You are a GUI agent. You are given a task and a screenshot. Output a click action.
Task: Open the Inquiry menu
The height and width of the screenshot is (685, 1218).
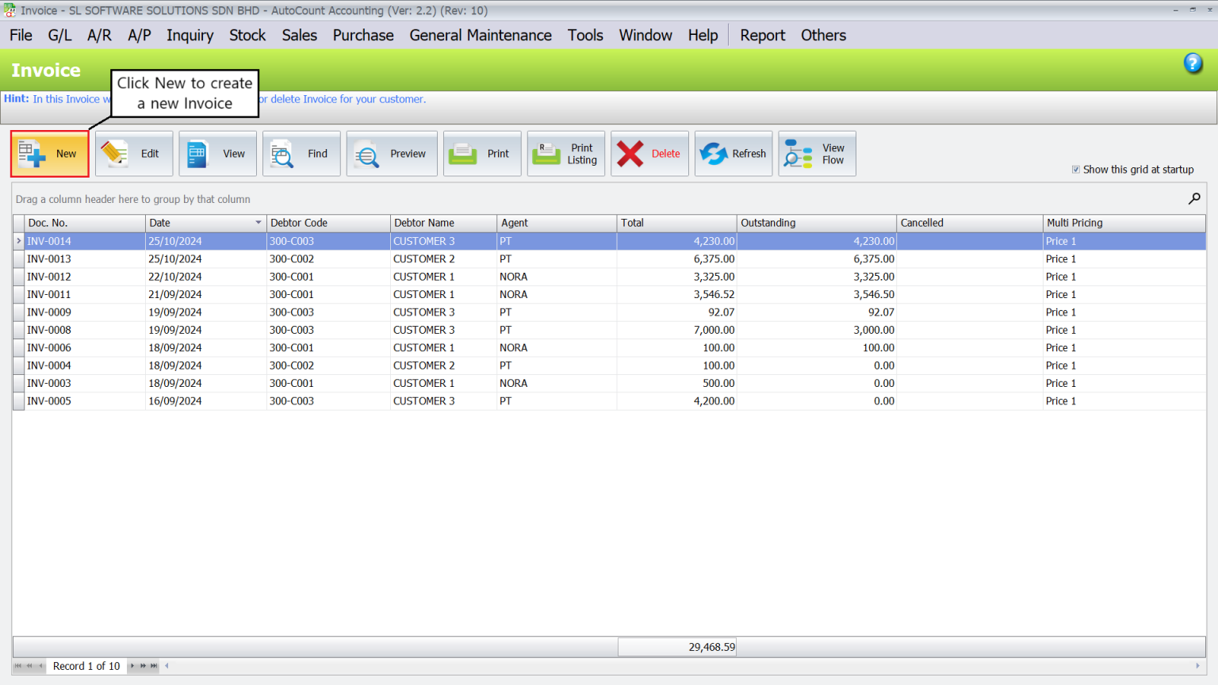pos(190,35)
